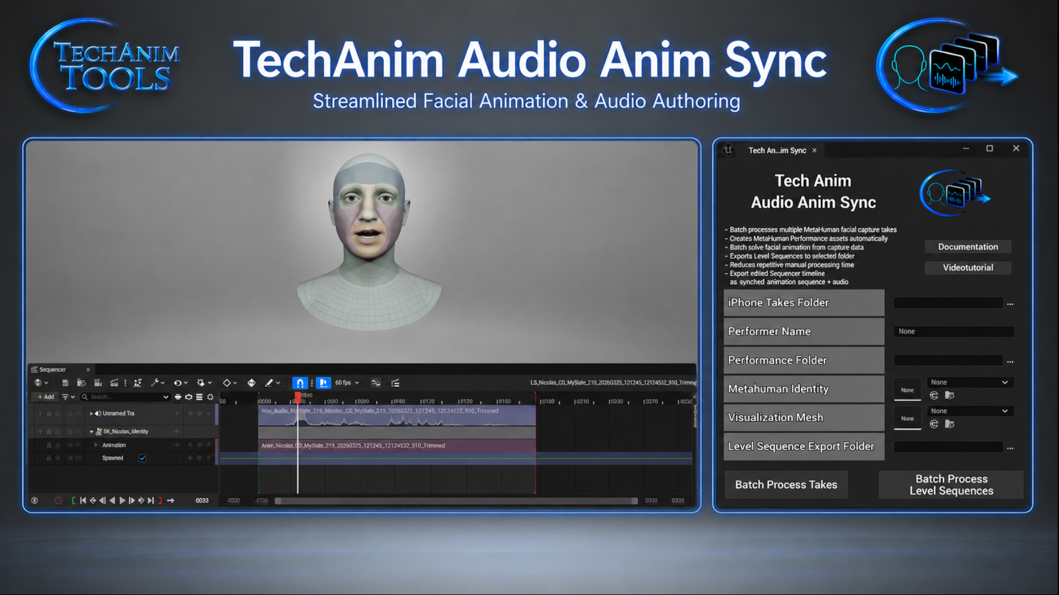Viewport: 1059px width, 595px height.
Task: Click the printer-shaped icon beside track search
Action: [178, 397]
